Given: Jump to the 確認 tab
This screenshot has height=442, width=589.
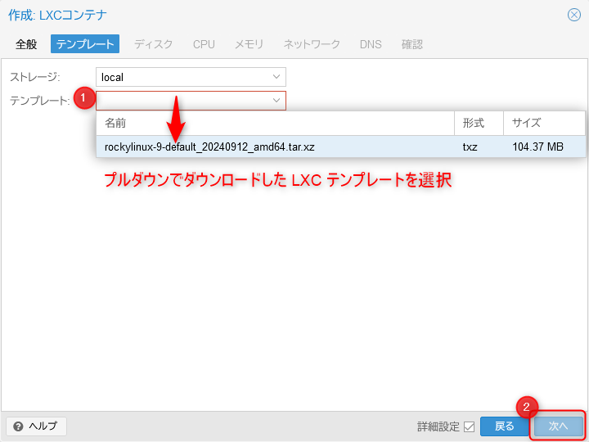Looking at the screenshot, I should tap(412, 44).
